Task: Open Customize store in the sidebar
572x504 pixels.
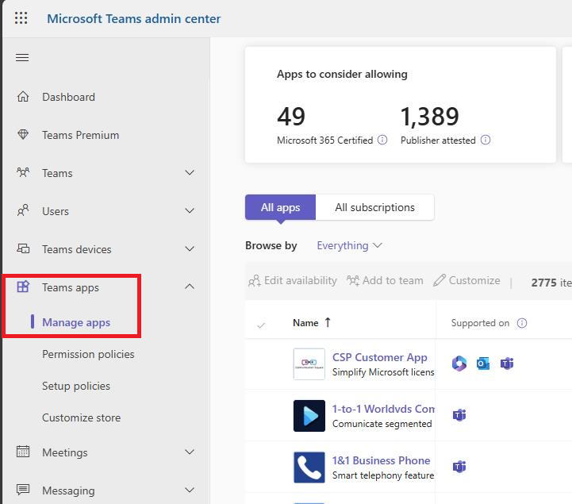Action: pos(81,417)
